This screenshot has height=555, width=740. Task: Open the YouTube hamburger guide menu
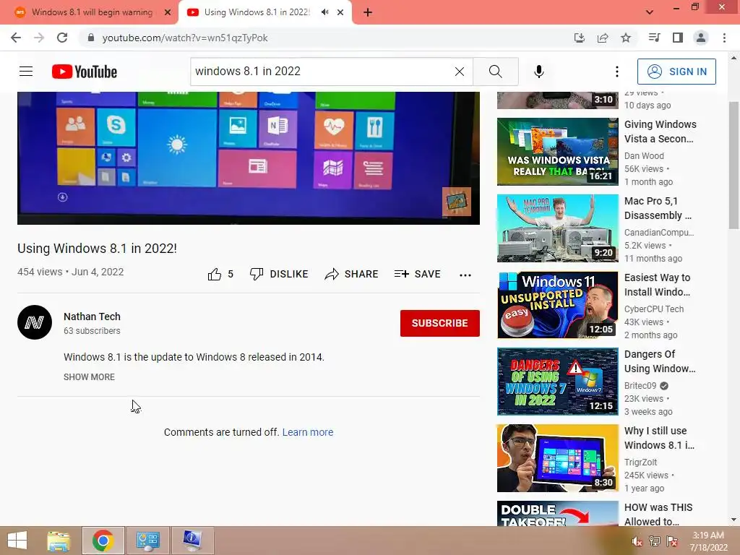coord(26,72)
